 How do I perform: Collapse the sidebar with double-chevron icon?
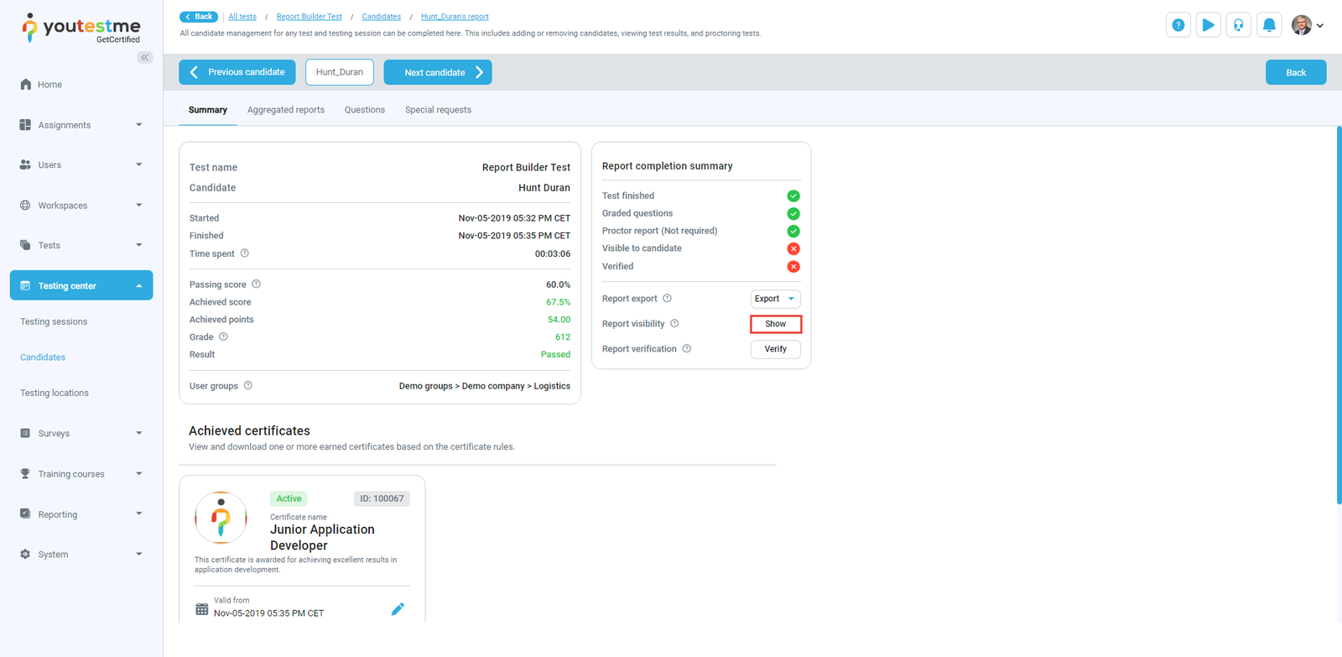(x=145, y=58)
